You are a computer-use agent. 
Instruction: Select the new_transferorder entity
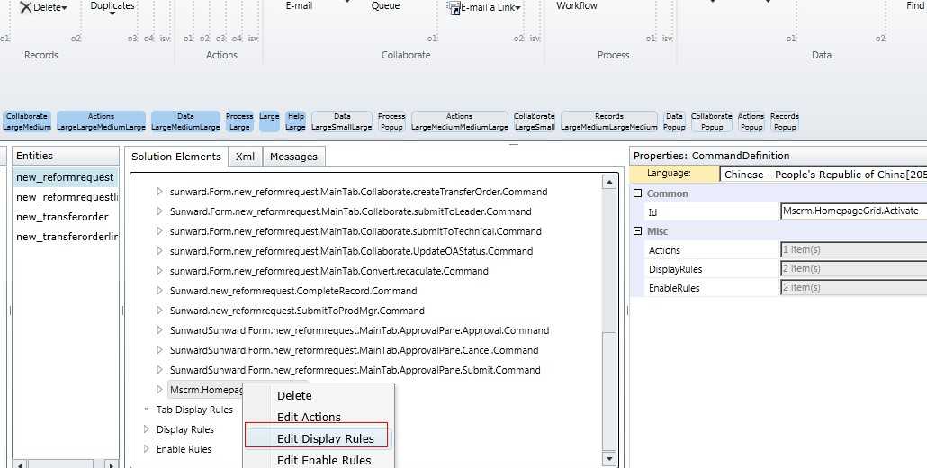pos(65,217)
